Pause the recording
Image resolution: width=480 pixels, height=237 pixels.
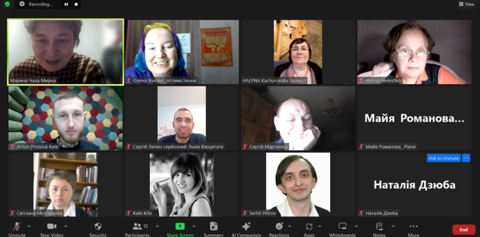point(66,4)
